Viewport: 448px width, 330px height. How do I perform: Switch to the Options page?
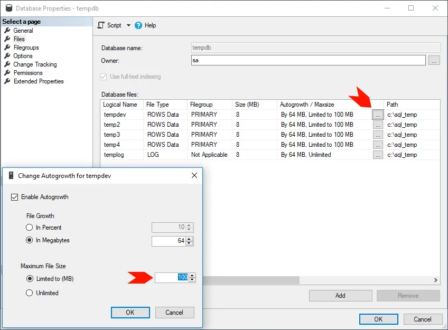point(23,56)
